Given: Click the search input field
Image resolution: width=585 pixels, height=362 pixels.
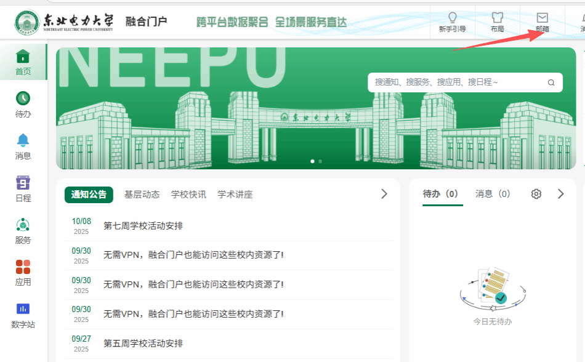Looking at the screenshot, I should (456, 82).
